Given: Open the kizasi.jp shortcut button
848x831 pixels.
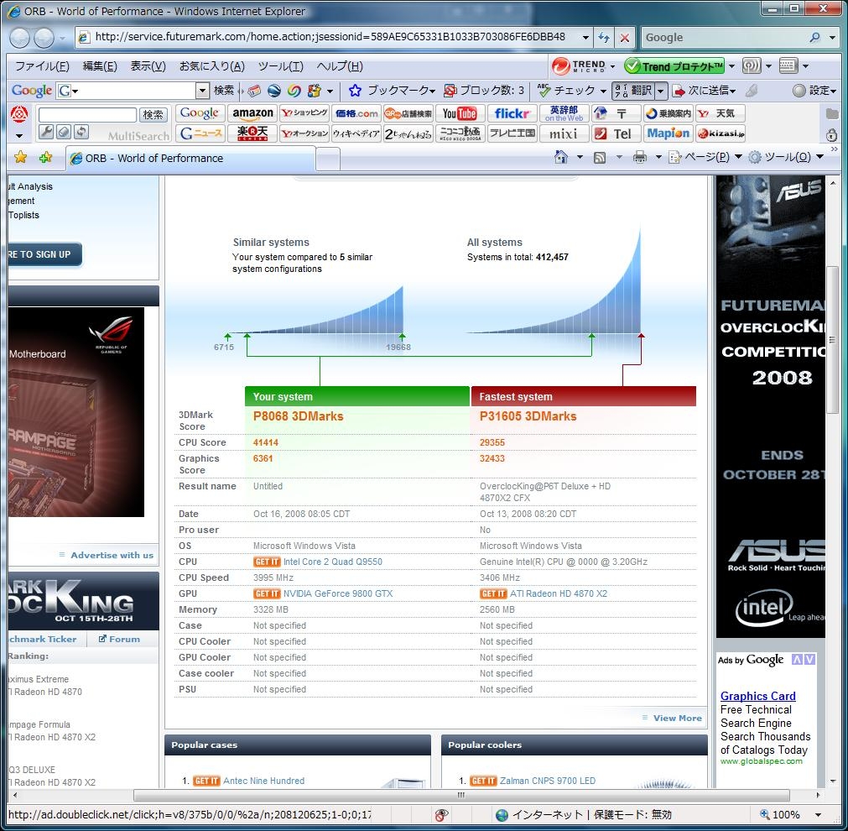Looking at the screenshot, I should 721,133.
